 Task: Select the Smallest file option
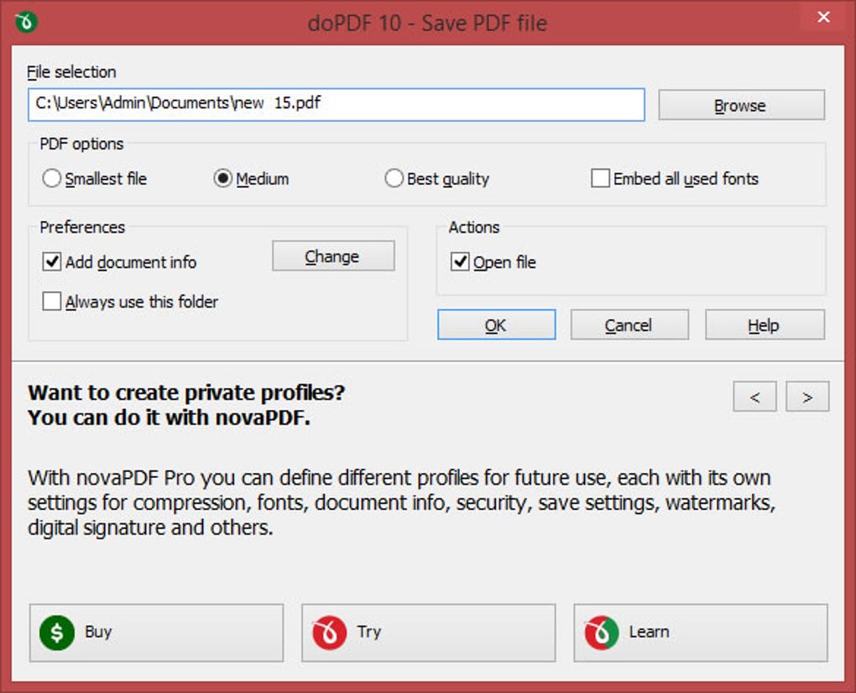tap(51, 178)
